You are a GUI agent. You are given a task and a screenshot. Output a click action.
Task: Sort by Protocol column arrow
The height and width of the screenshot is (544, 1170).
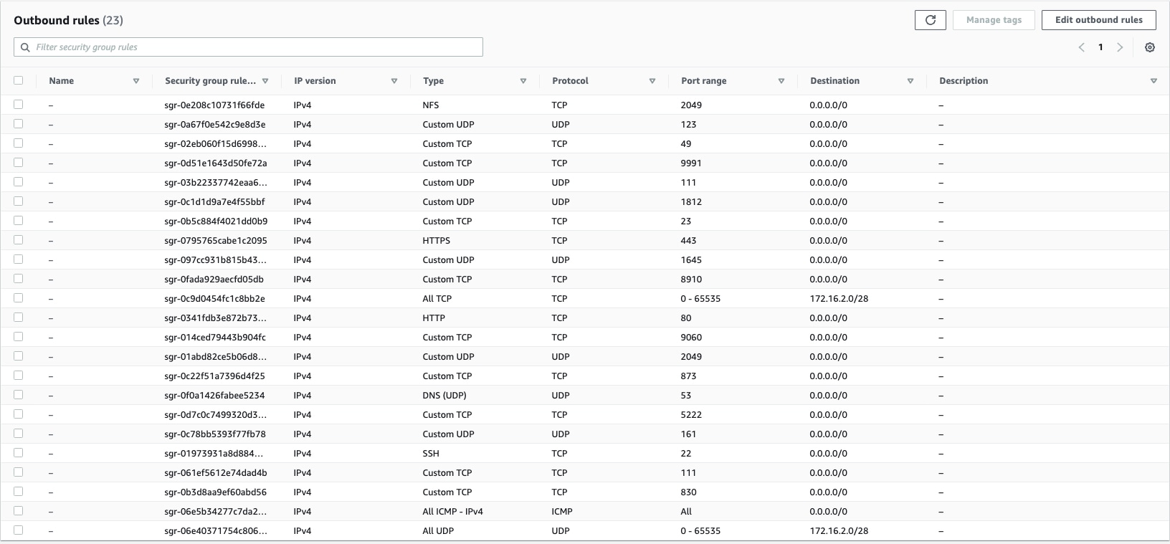652,81
